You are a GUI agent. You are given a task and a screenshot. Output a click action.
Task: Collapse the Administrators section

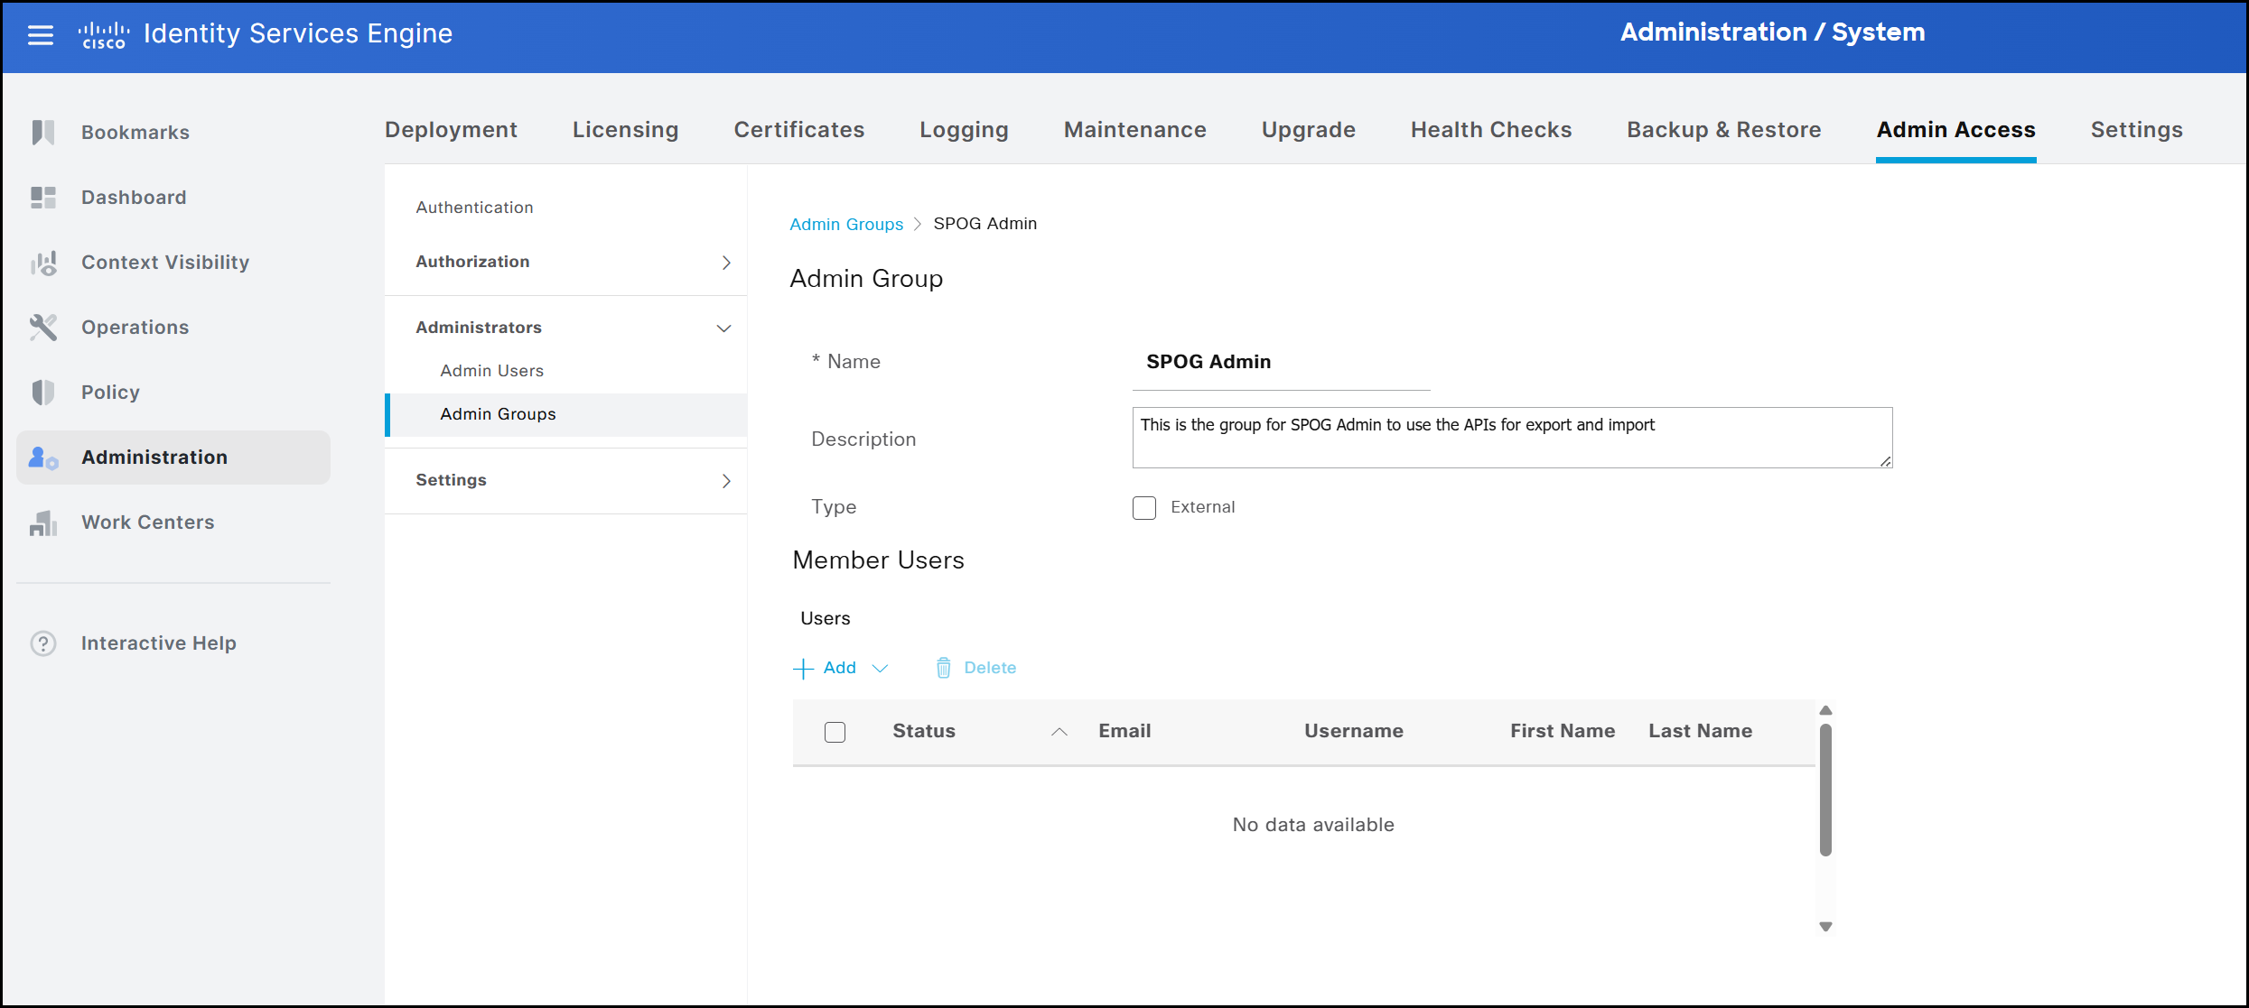[x=723, y=328]
